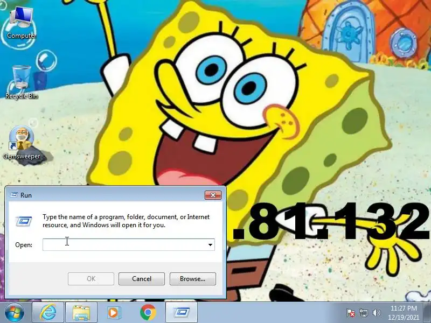Open network status icon in the tray

point(363,313)
